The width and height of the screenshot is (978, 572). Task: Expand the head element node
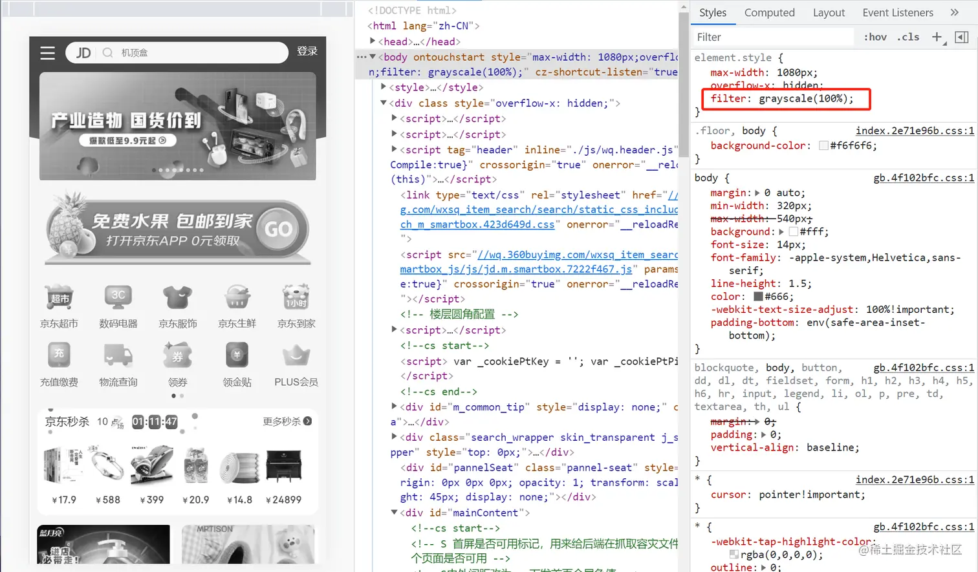point(373,41)
